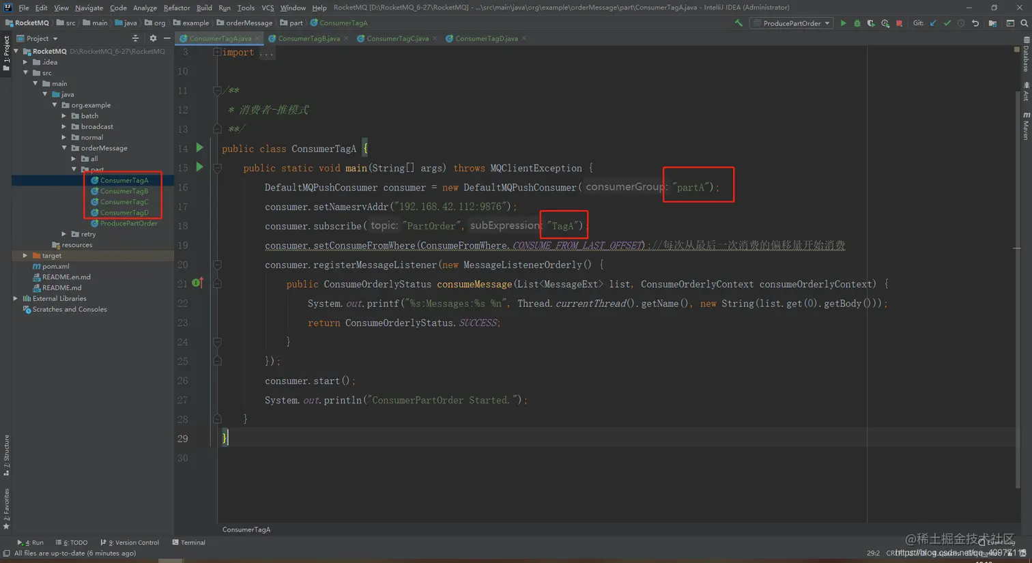Click the Build project hammer icon
Image resolution: width=1032 pixels, height=563 pixels.
pyautogui.click(x=739, y=23)
